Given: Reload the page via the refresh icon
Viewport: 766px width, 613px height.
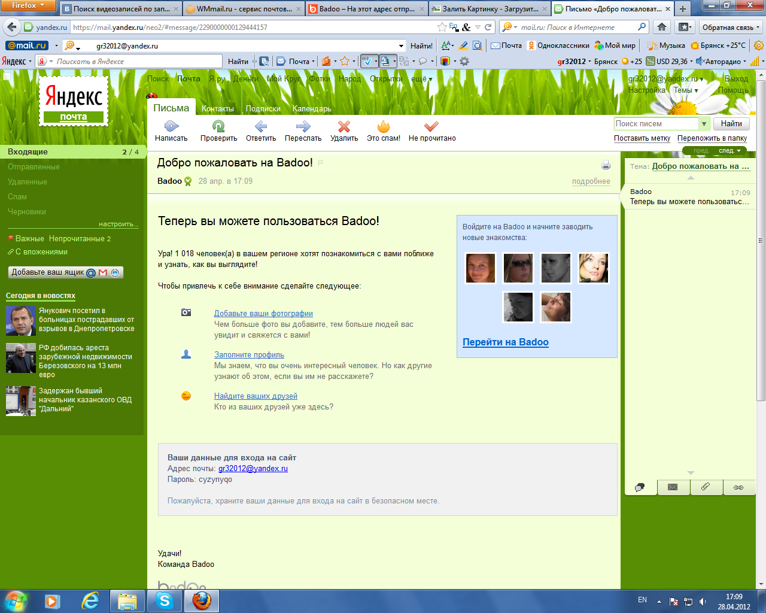Looking at the screenshot, I should 488,27.
